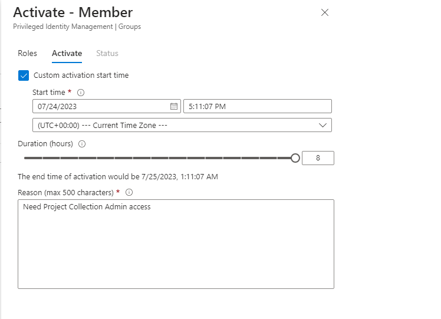Show the Start time info tooltip icon
This screenshot has width=441, height=319.
coord(81,93)
